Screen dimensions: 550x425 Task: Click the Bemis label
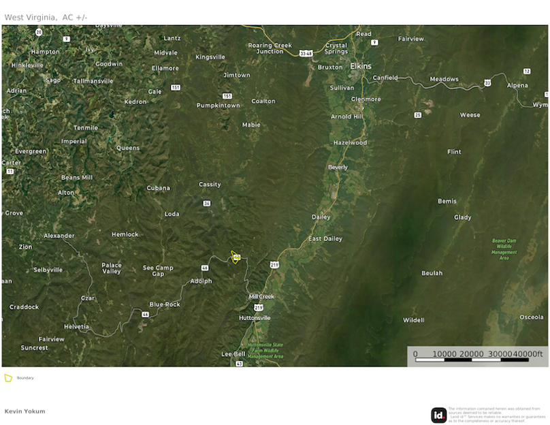pos(447,202)
